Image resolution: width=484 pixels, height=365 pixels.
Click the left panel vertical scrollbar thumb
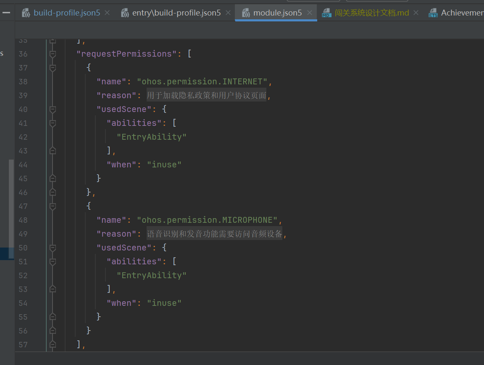click(11, 209)
